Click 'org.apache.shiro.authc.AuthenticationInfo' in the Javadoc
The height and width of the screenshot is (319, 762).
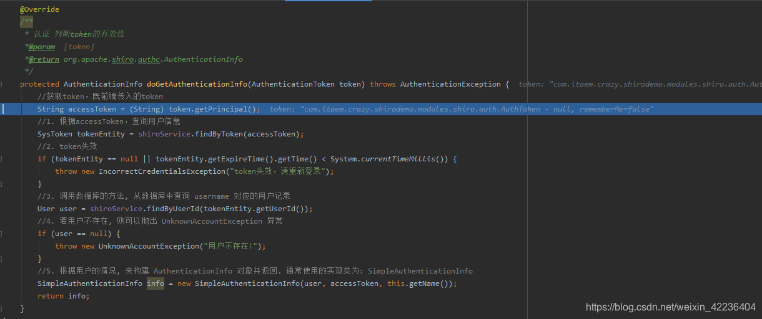coord(153,59)
